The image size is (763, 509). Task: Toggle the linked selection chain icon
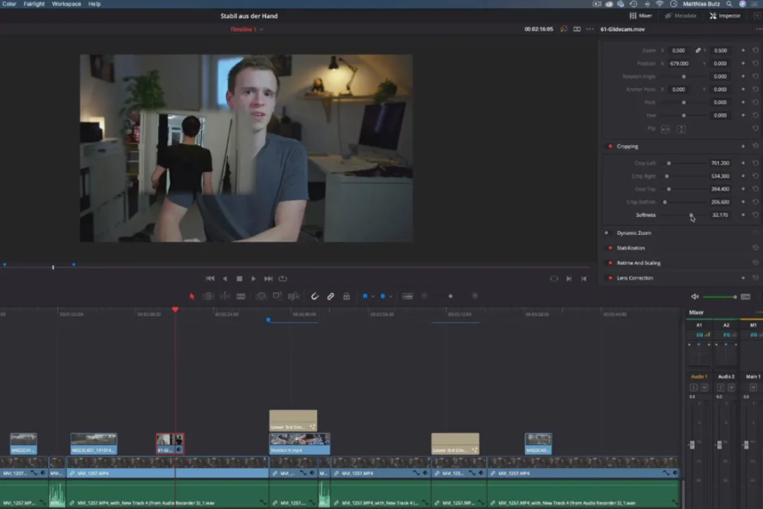[331, 296]
